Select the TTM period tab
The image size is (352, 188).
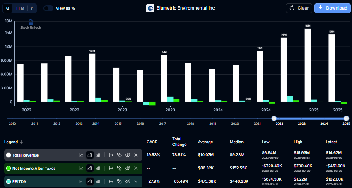(x=20, y=8)
